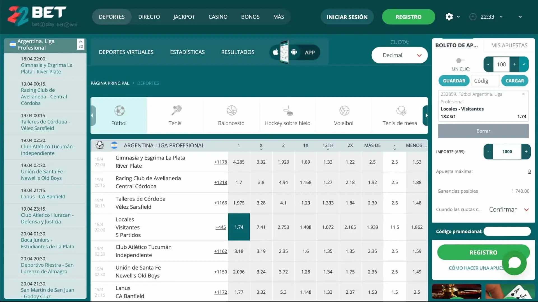
Task: Expand the language dropdown at top right
Action: point(520,17)
